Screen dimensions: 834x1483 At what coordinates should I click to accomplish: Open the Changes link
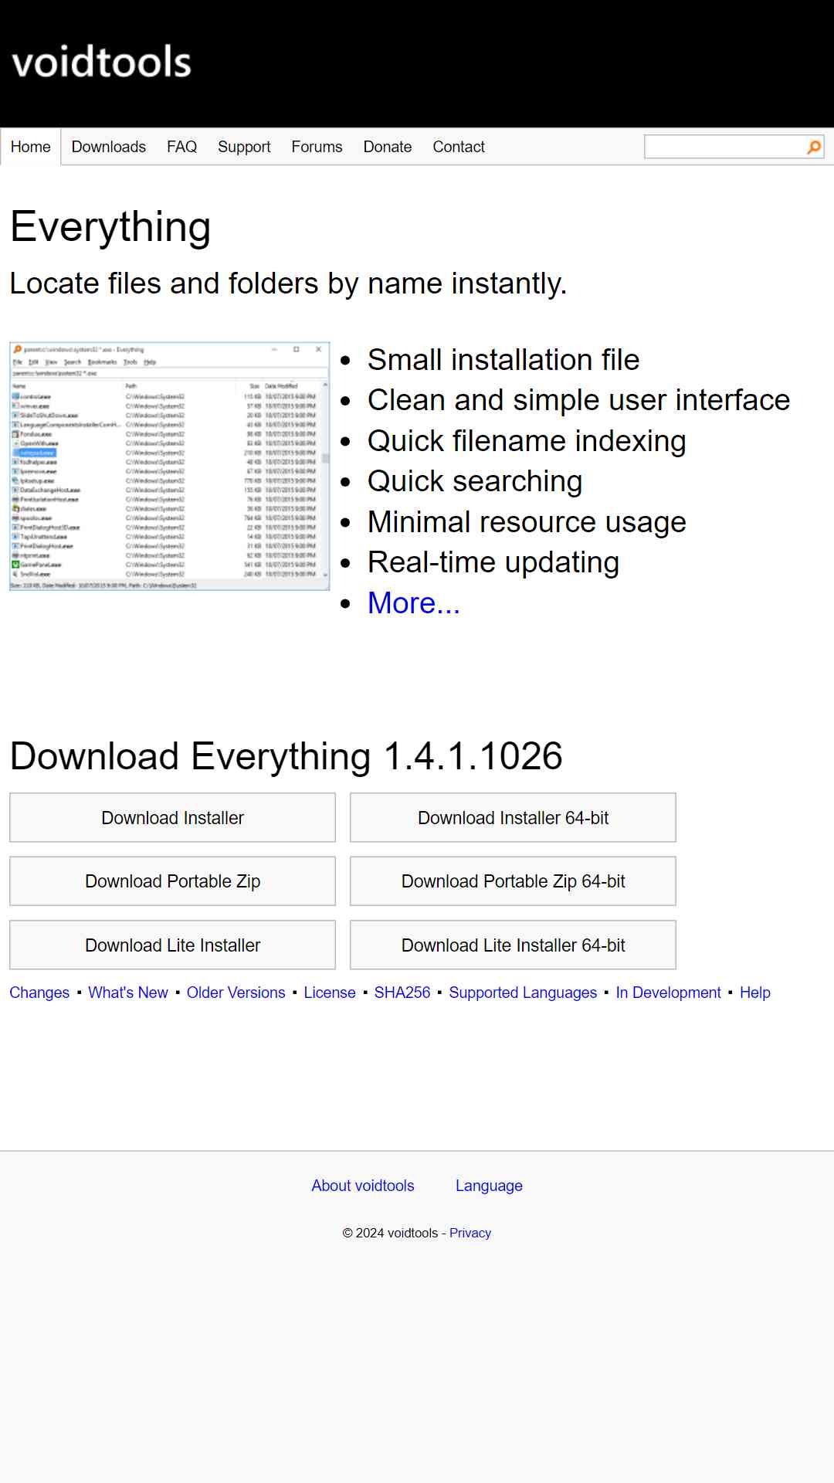[39, 993]
